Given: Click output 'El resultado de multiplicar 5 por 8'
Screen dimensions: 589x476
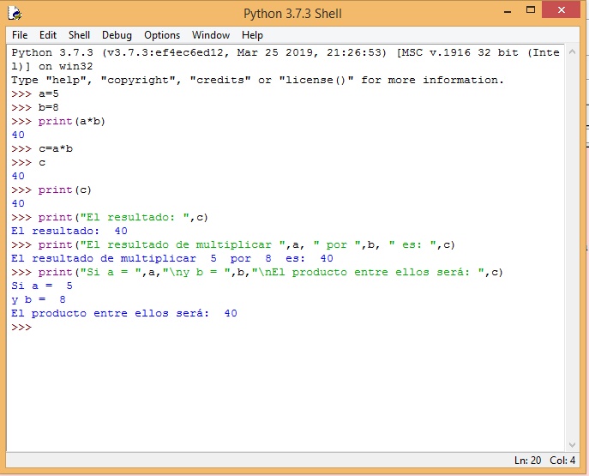Looking at the screenshot, I should pos(172,258).
